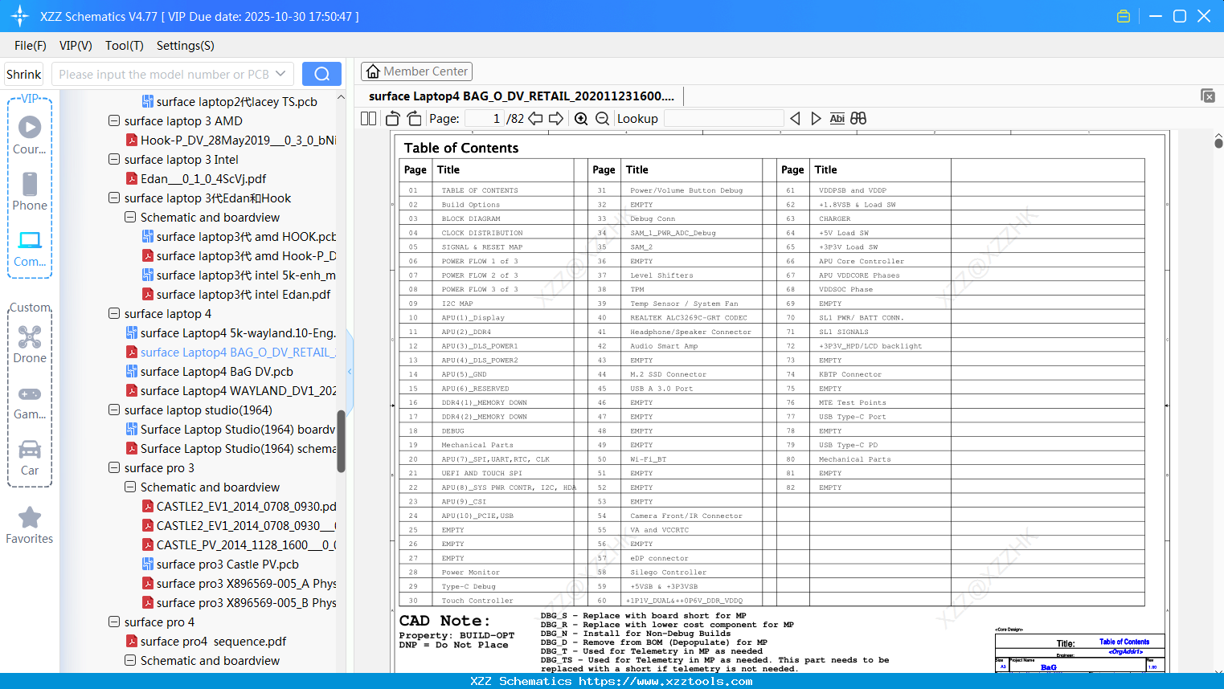Screen dimensions: 1224x689
Task: Find previous lookup result triangle
Action: click(x=795, y=118)
